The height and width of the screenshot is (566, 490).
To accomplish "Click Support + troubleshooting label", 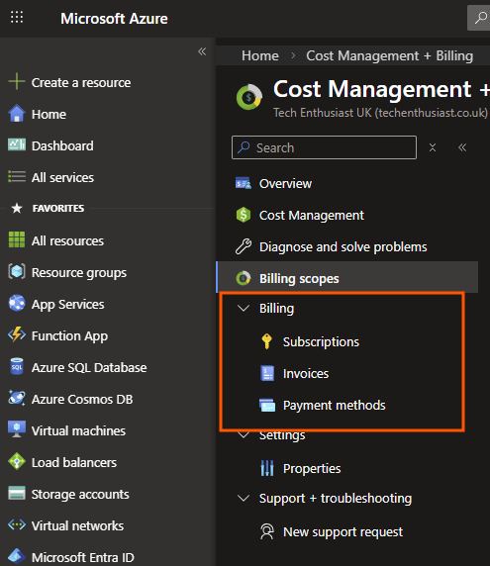I will click(x=336, y=499).
